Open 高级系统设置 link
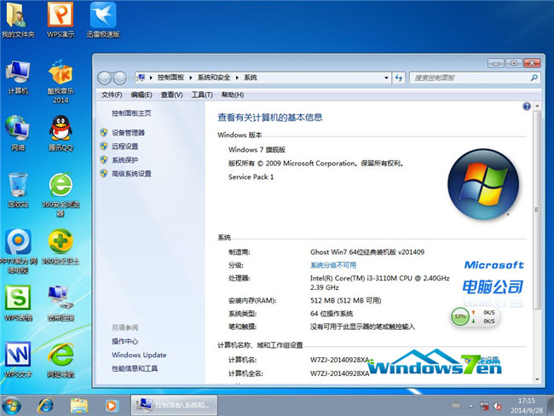The width and height of the screenshot is (554, 416). click(131, 174)
